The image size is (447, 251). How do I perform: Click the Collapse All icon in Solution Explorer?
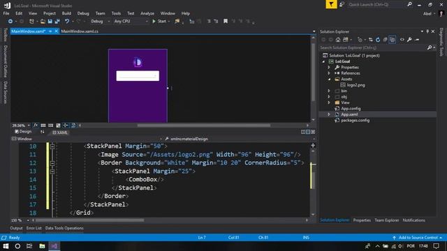tap(385, 40)
